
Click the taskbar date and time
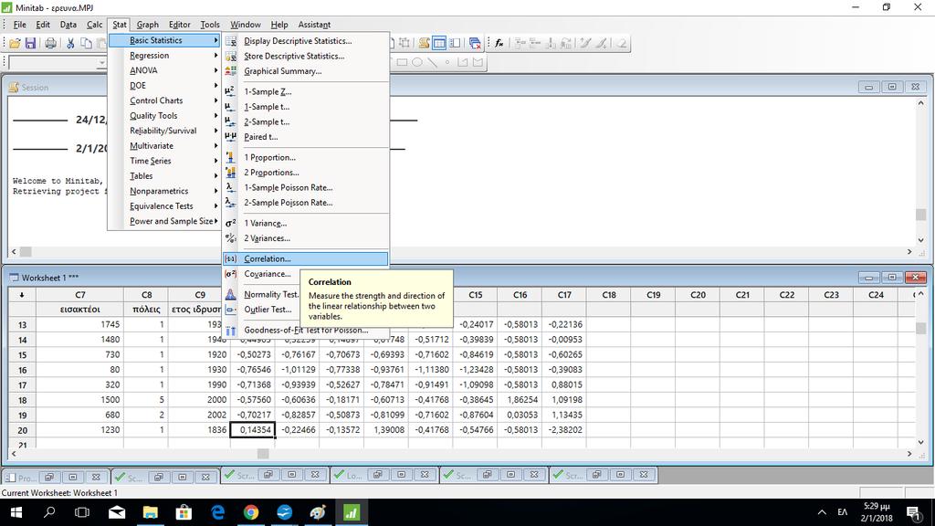click(x=876, y=512)
